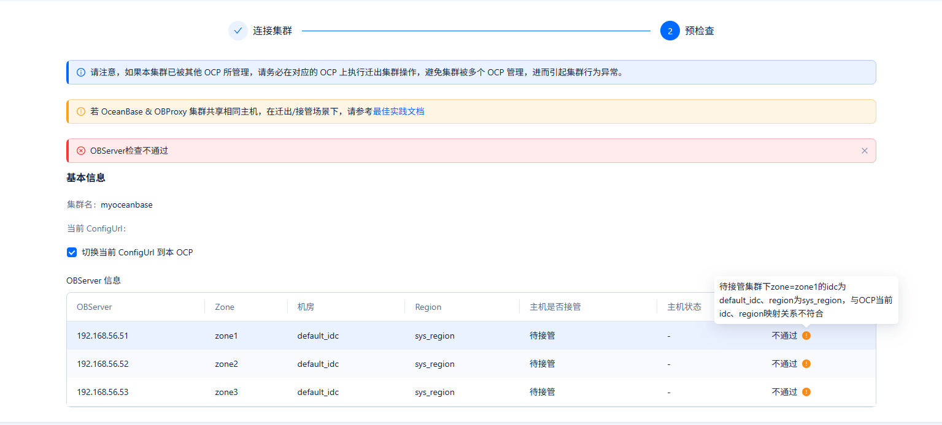Click the blue info icon in the OCP notice
Image resolution: width=942 pixels, height=425 pixels.
[x=81, y=72]
